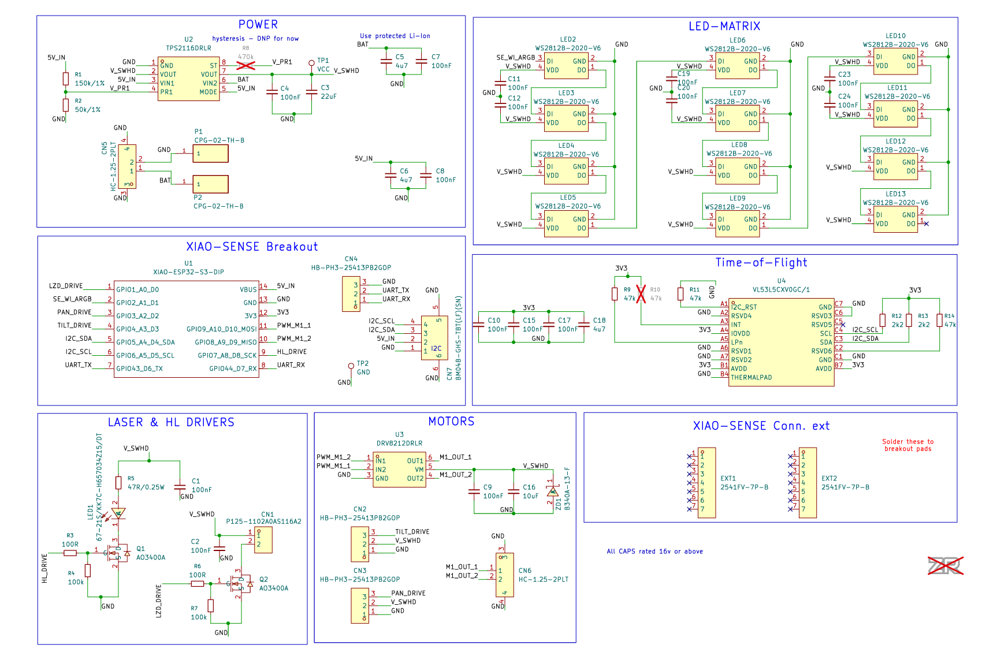Select the Time-of-Flight section title
The width and height of the screenshot is (997, 670).
coord(761,262)
